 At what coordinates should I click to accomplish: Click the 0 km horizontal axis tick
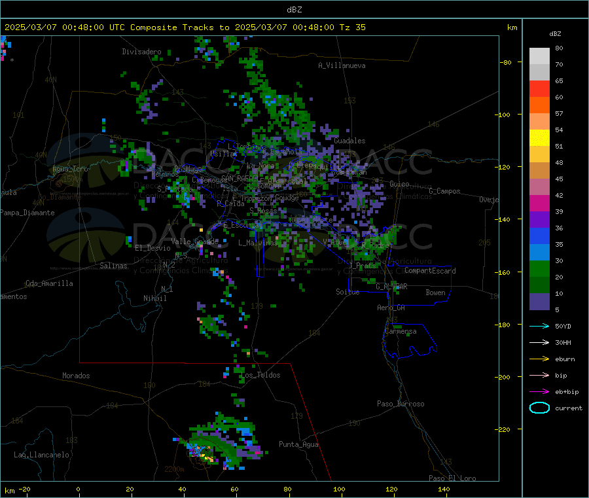pos(78,489)
